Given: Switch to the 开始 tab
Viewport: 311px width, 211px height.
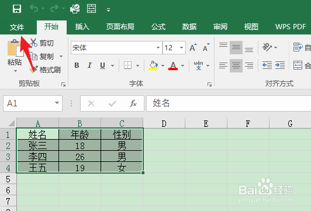Looking at the screenshot, I should [51, 26].
